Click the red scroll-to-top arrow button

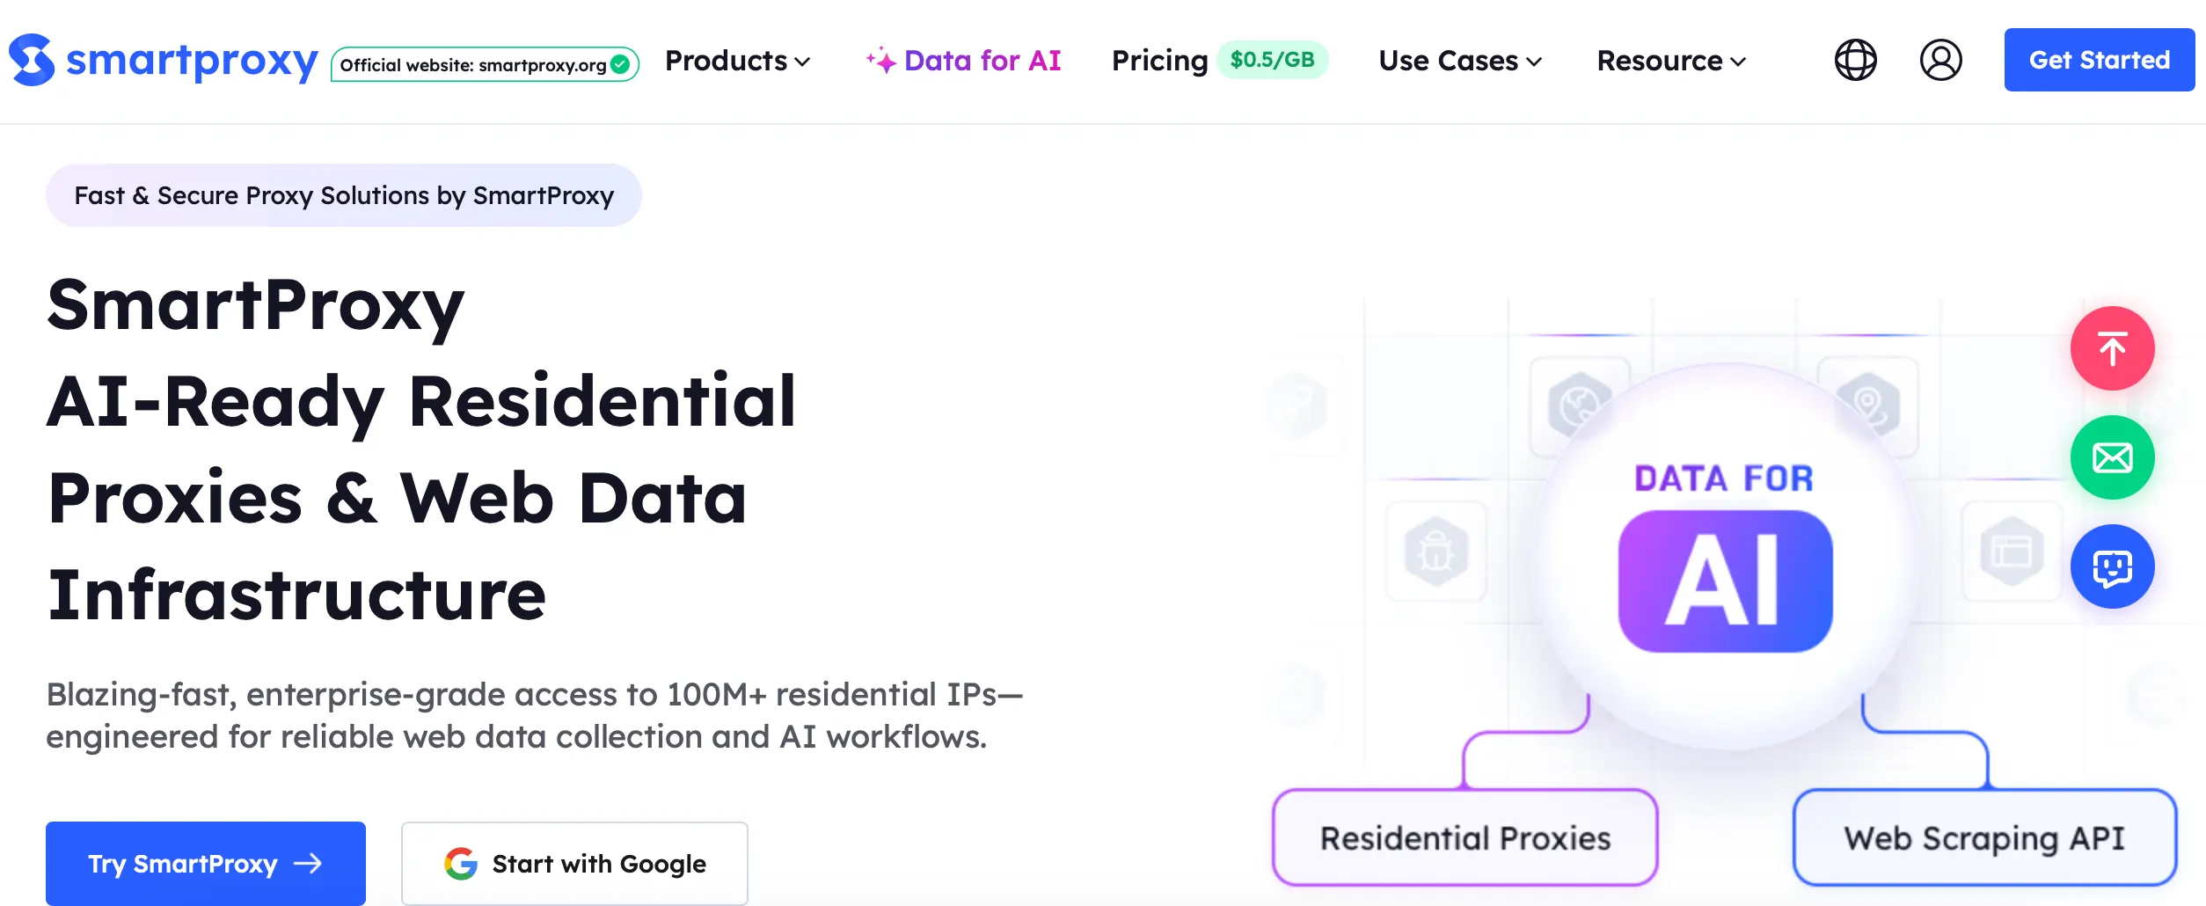tap(2112, 348)
